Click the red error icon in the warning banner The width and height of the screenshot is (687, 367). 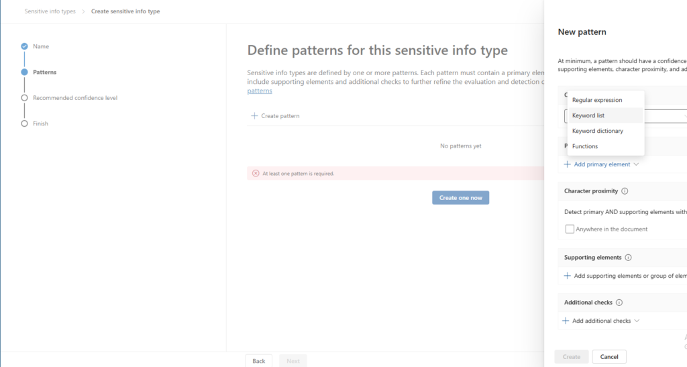pyautogui.click(x=256, y=173)
